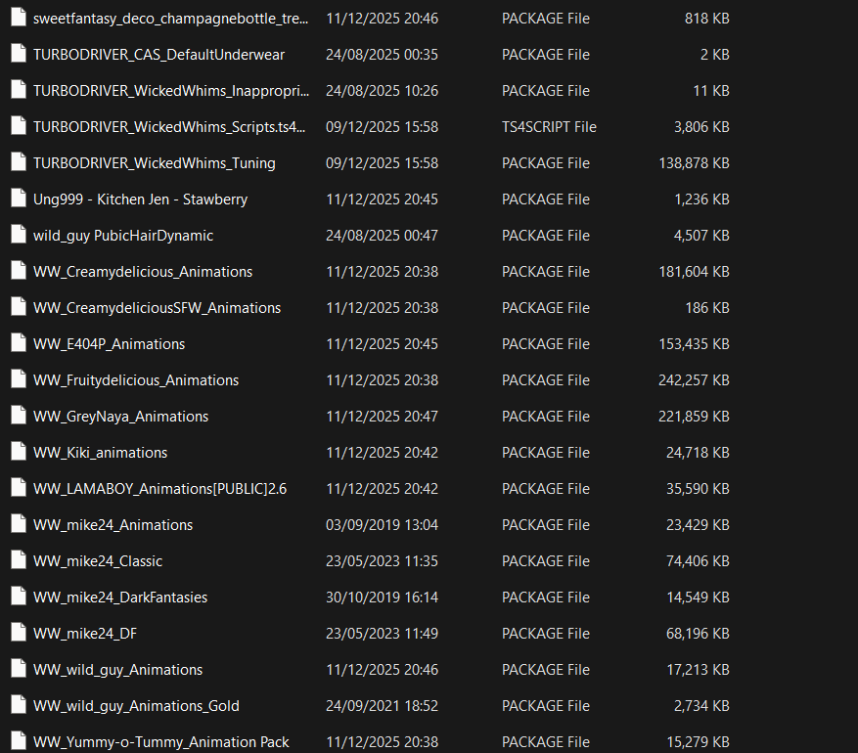
Task: Select WW_mike24_DF file name
Action: point(85,634)
